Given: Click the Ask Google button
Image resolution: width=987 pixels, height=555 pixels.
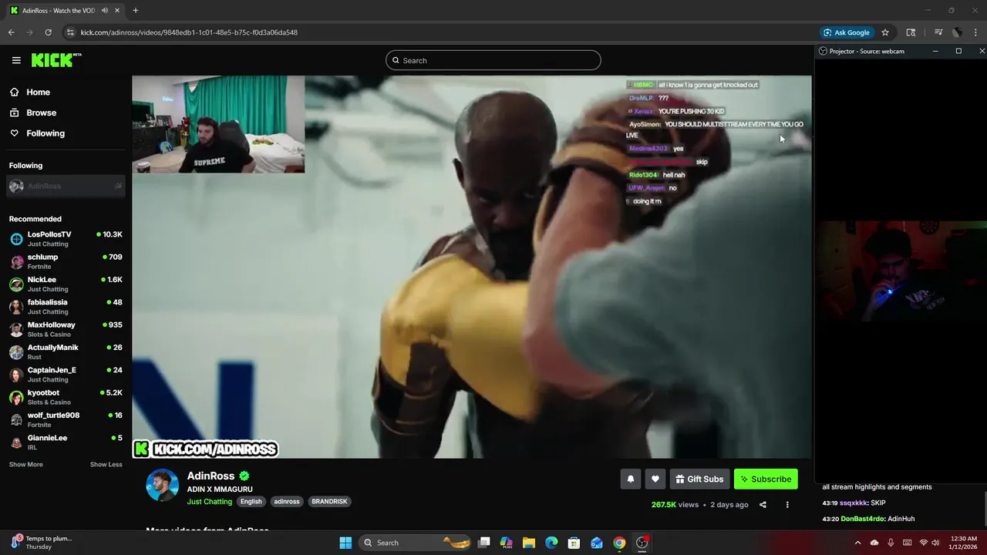Looking at the screenshot, I should (847, 32).
